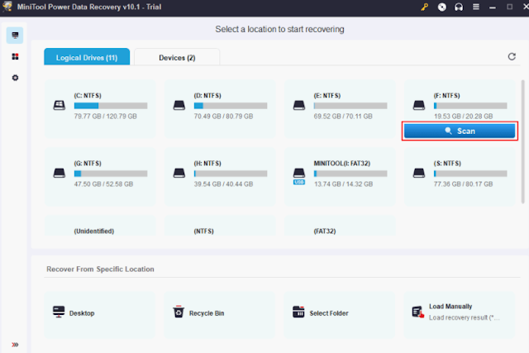Click the "79.77 GB / 120.79 GB" text

click(x=105, y=116)
